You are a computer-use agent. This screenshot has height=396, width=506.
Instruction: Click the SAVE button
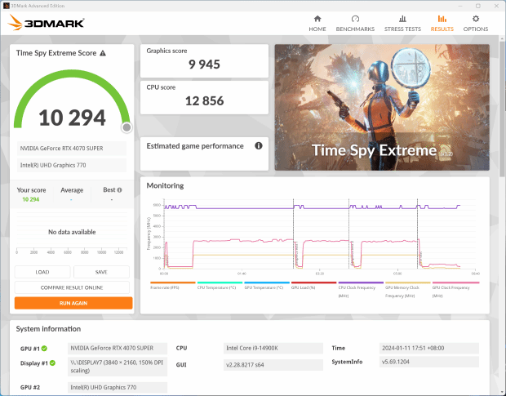[x=101, y=272]
